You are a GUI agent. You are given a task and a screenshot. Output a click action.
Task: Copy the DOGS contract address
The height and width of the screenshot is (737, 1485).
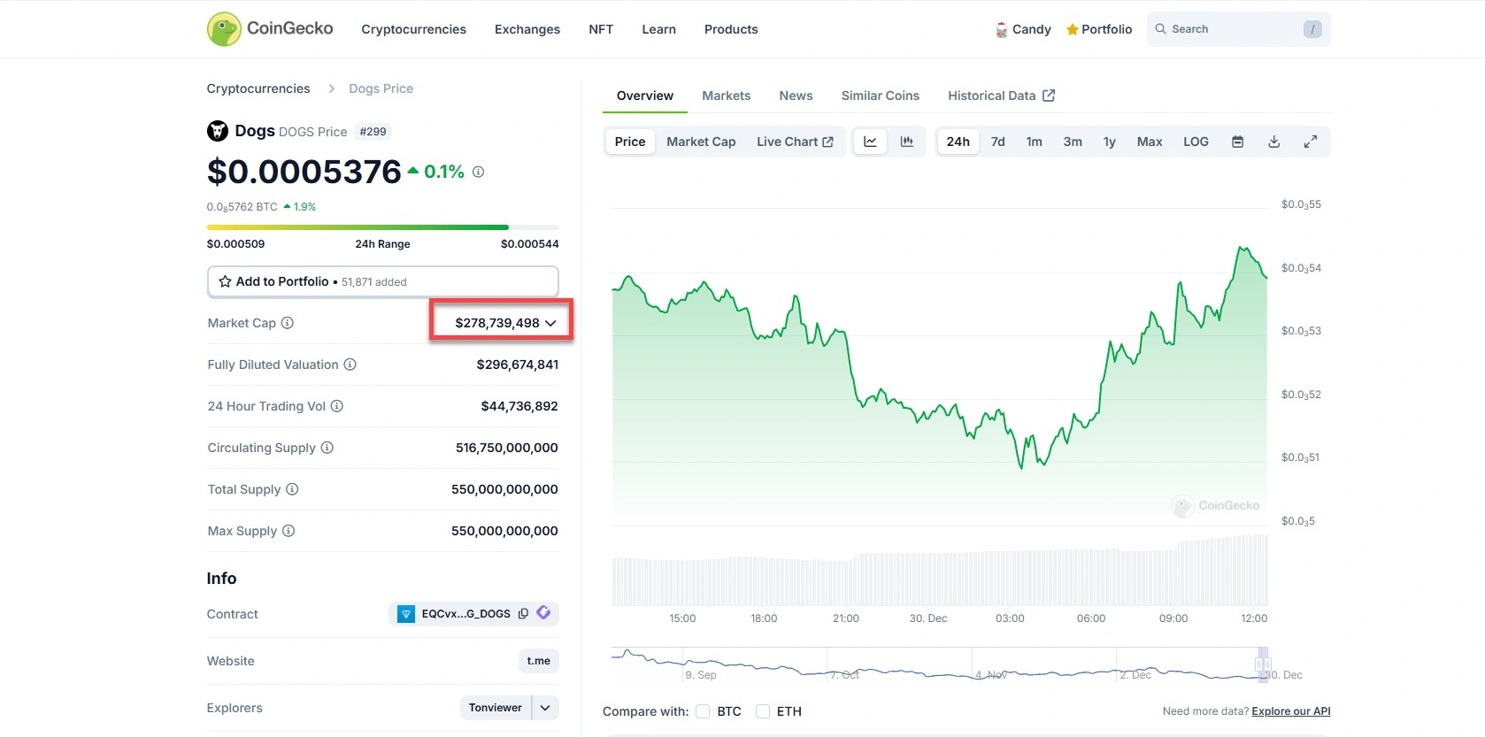(x=523, y=614)
